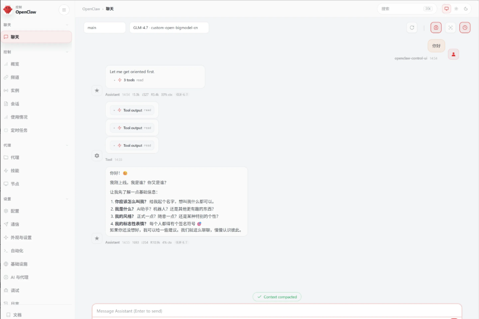Click the Context compacted badge
The height and width of the screenshot is (319, 479).
click(x=277, y=297)
